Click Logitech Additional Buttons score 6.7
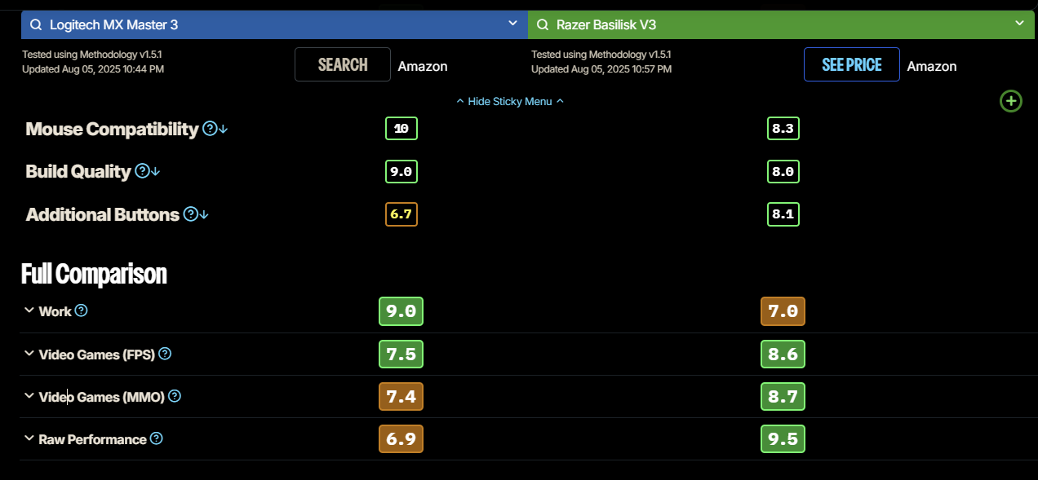The width and height of the screenshot is (1038, 480). pyautogui.click(x=401, y=214)
